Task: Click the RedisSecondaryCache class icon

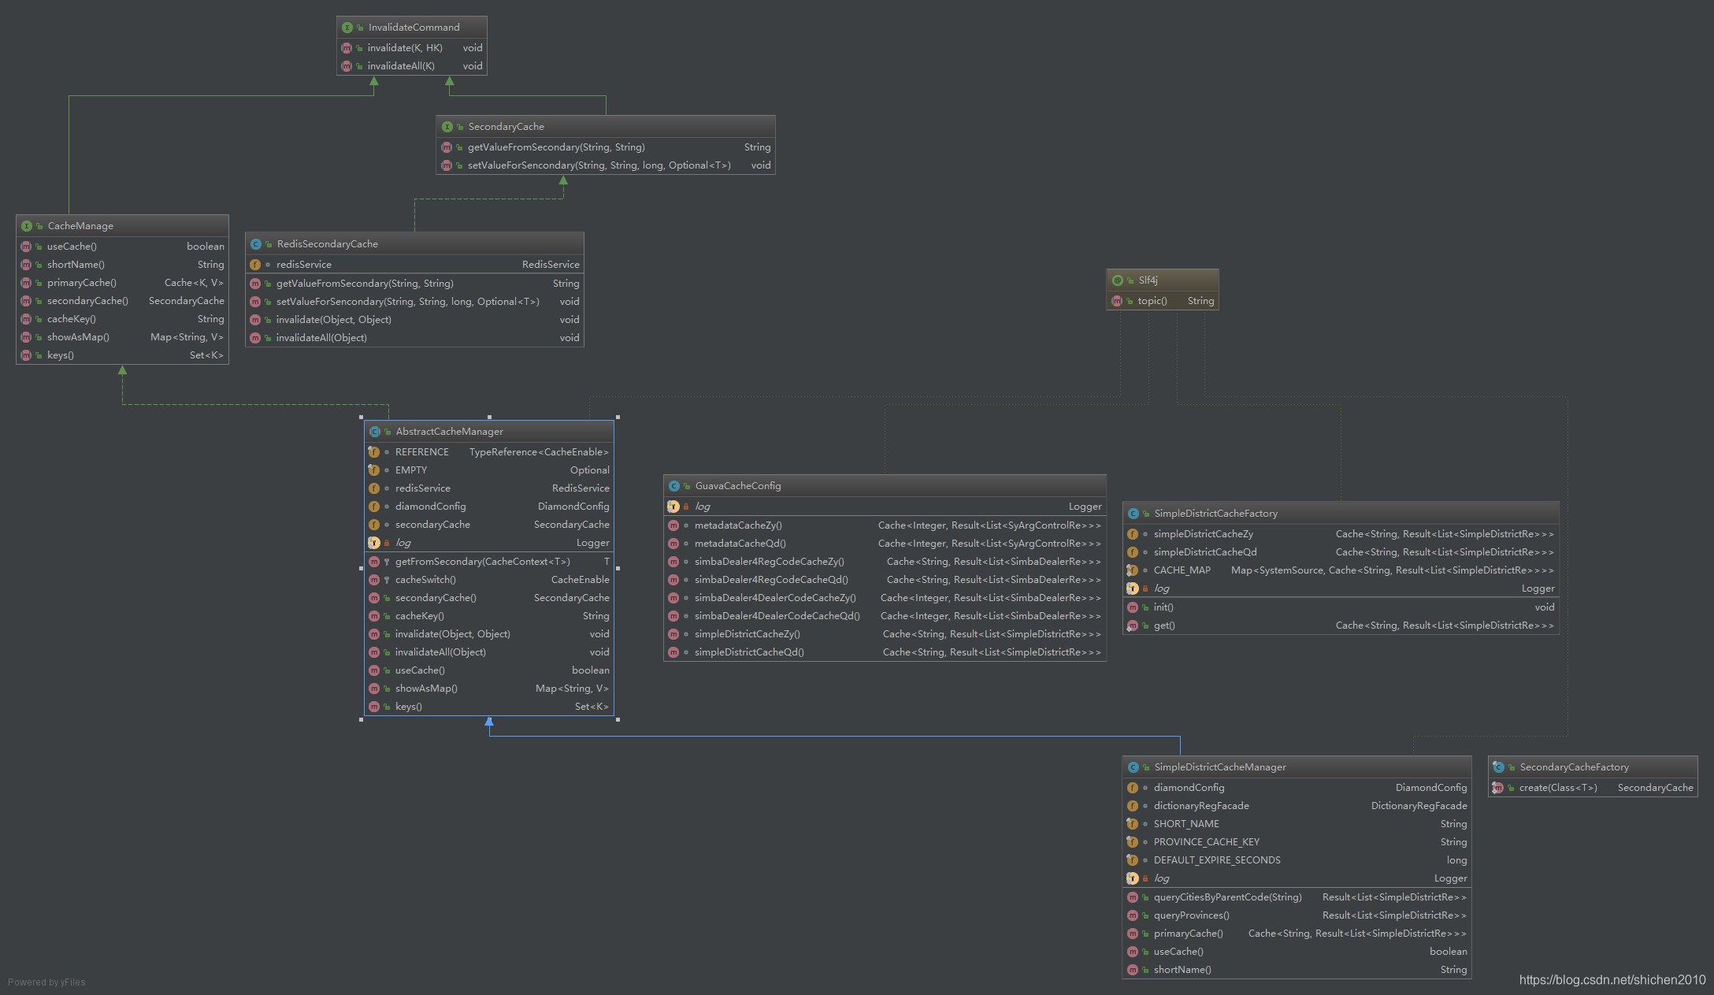Action: 255,244
